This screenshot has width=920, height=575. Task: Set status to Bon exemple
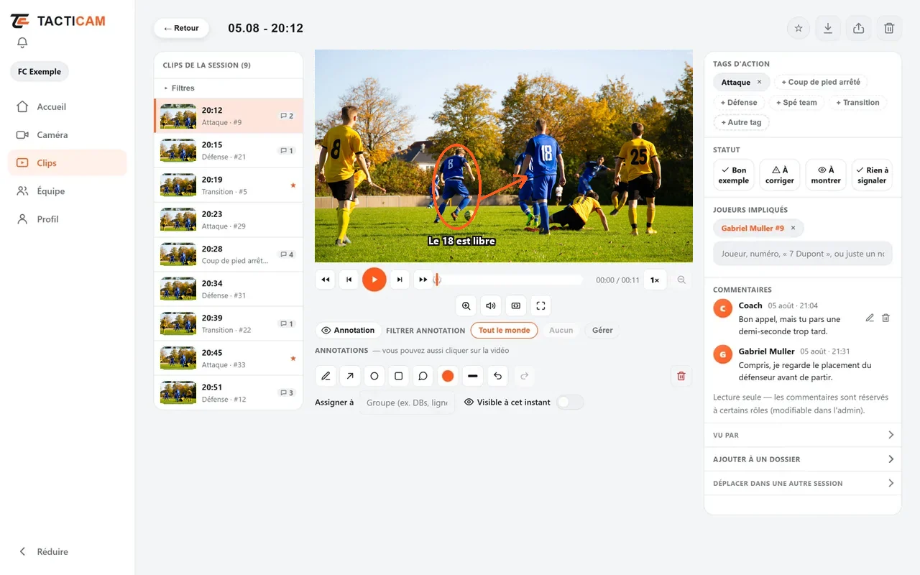pyautogui.click(x=734, y=175)
